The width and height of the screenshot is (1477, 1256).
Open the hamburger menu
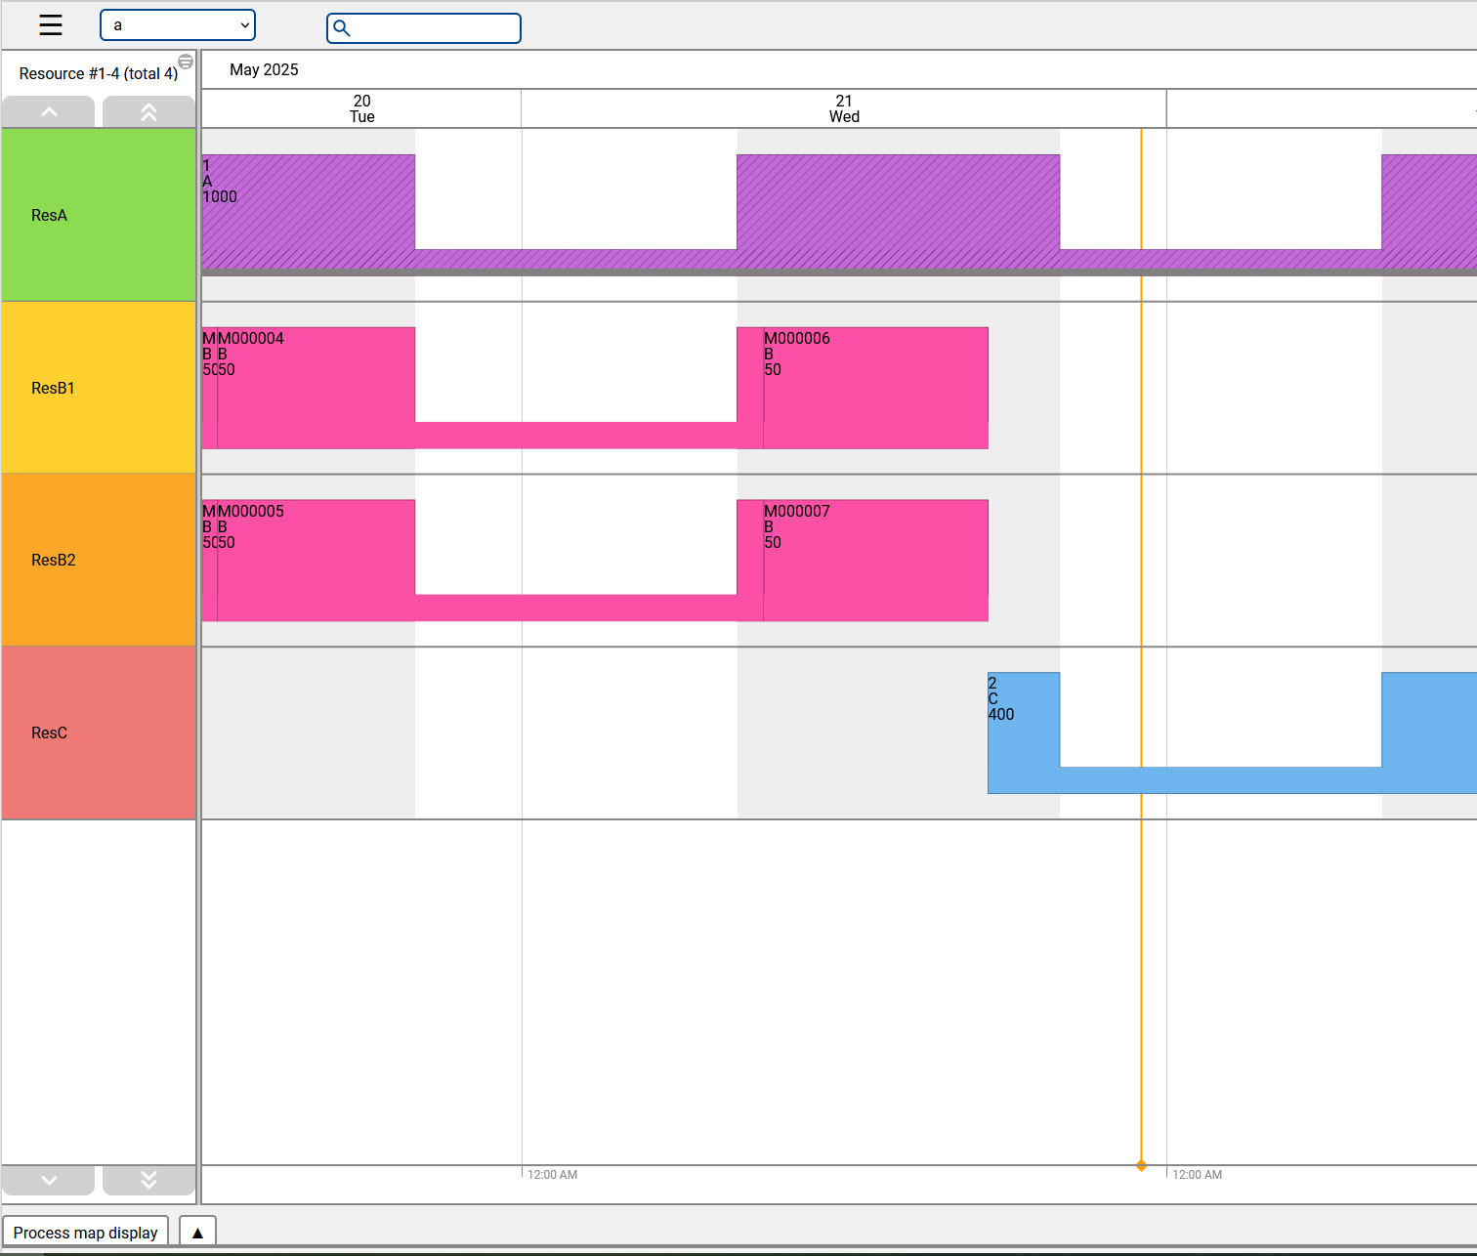tap(51, 25)
